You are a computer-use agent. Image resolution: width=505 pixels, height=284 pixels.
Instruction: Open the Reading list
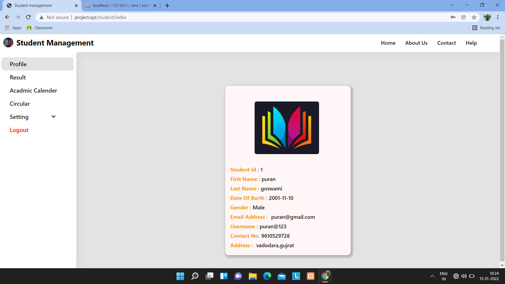[486, 28]
